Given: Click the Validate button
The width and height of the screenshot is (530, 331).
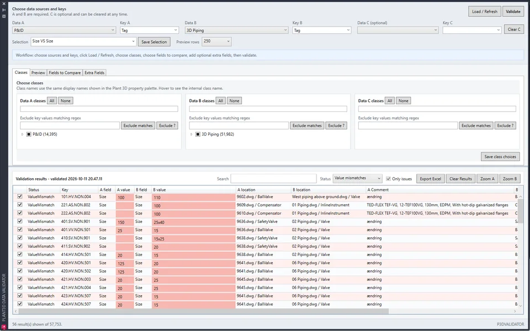Looking at the screenshot, I should click(x=513, y=12).
